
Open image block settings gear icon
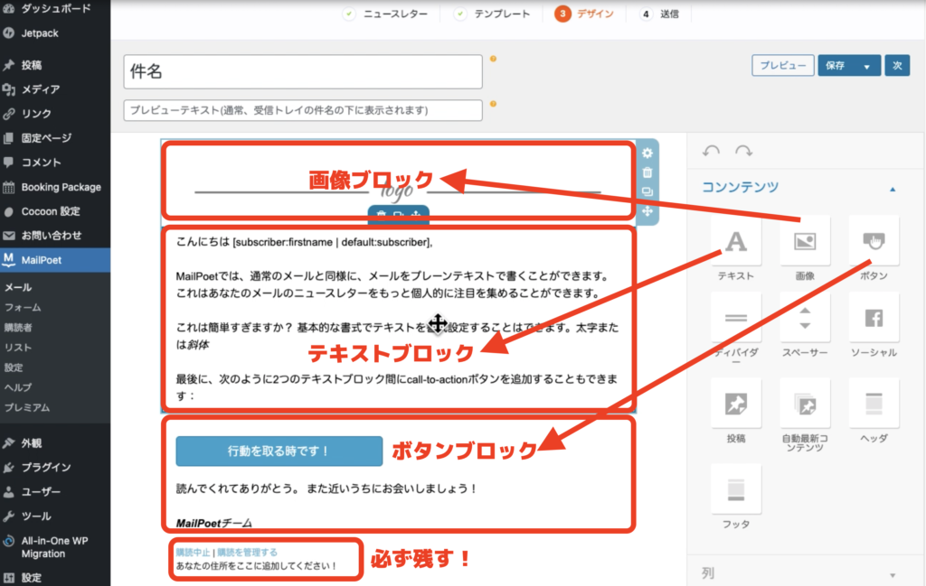point(647,153)
